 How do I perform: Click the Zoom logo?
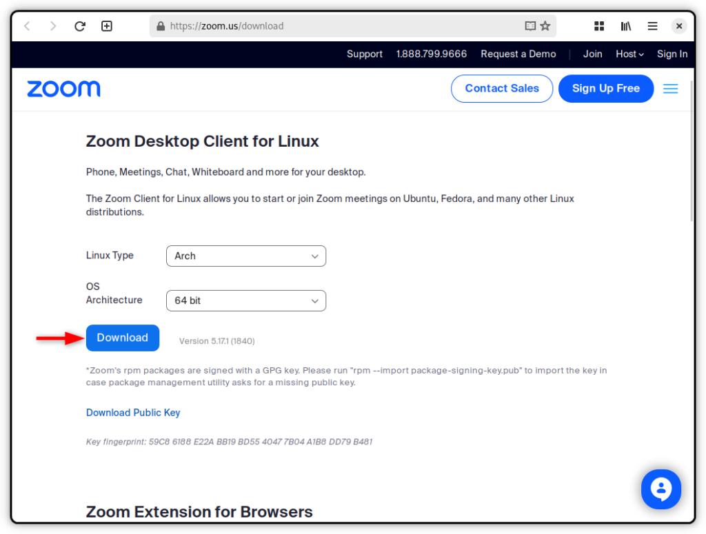pos(63,89)
